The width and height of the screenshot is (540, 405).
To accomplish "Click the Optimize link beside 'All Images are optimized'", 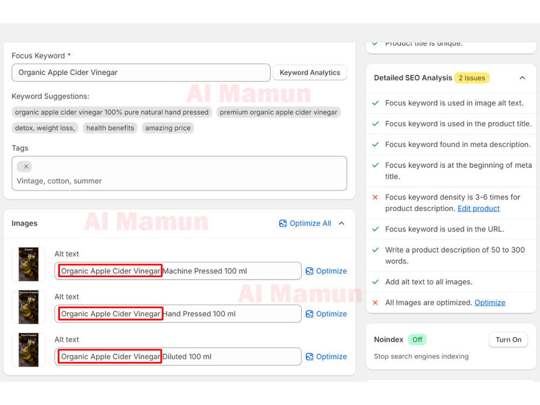I will point(490,303).
